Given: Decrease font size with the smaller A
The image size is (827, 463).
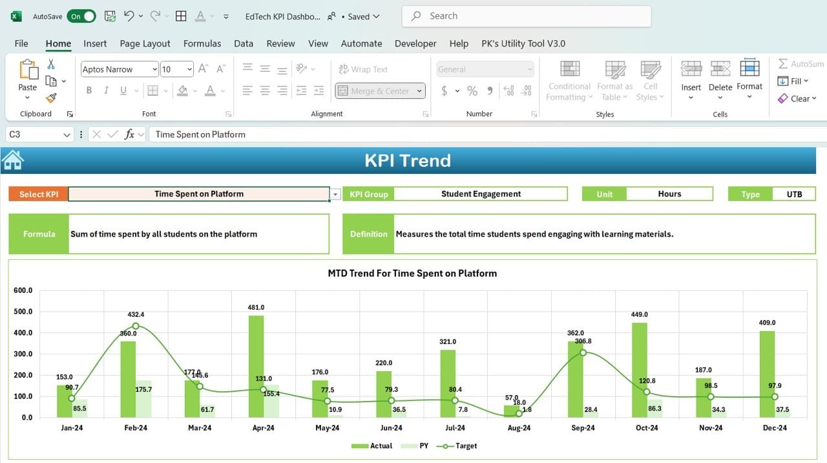Looking at the screenshot, I should (221, 69).
